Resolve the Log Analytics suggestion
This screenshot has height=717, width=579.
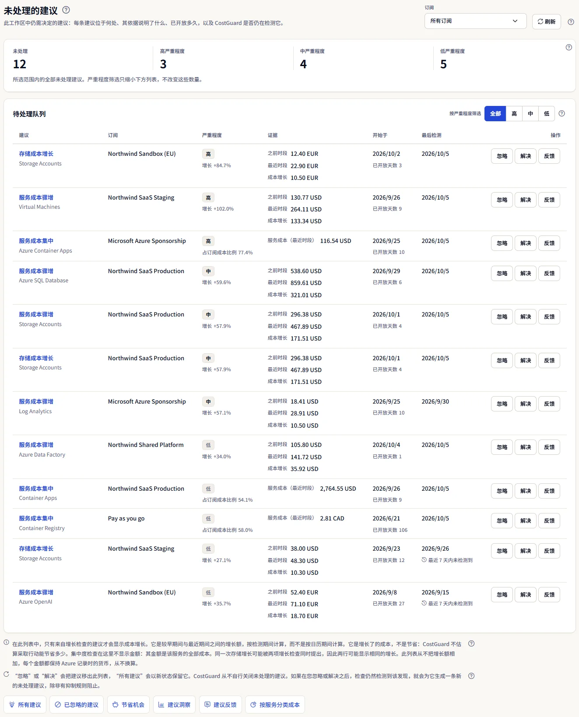pyautogui.click(x=526, y=404)
